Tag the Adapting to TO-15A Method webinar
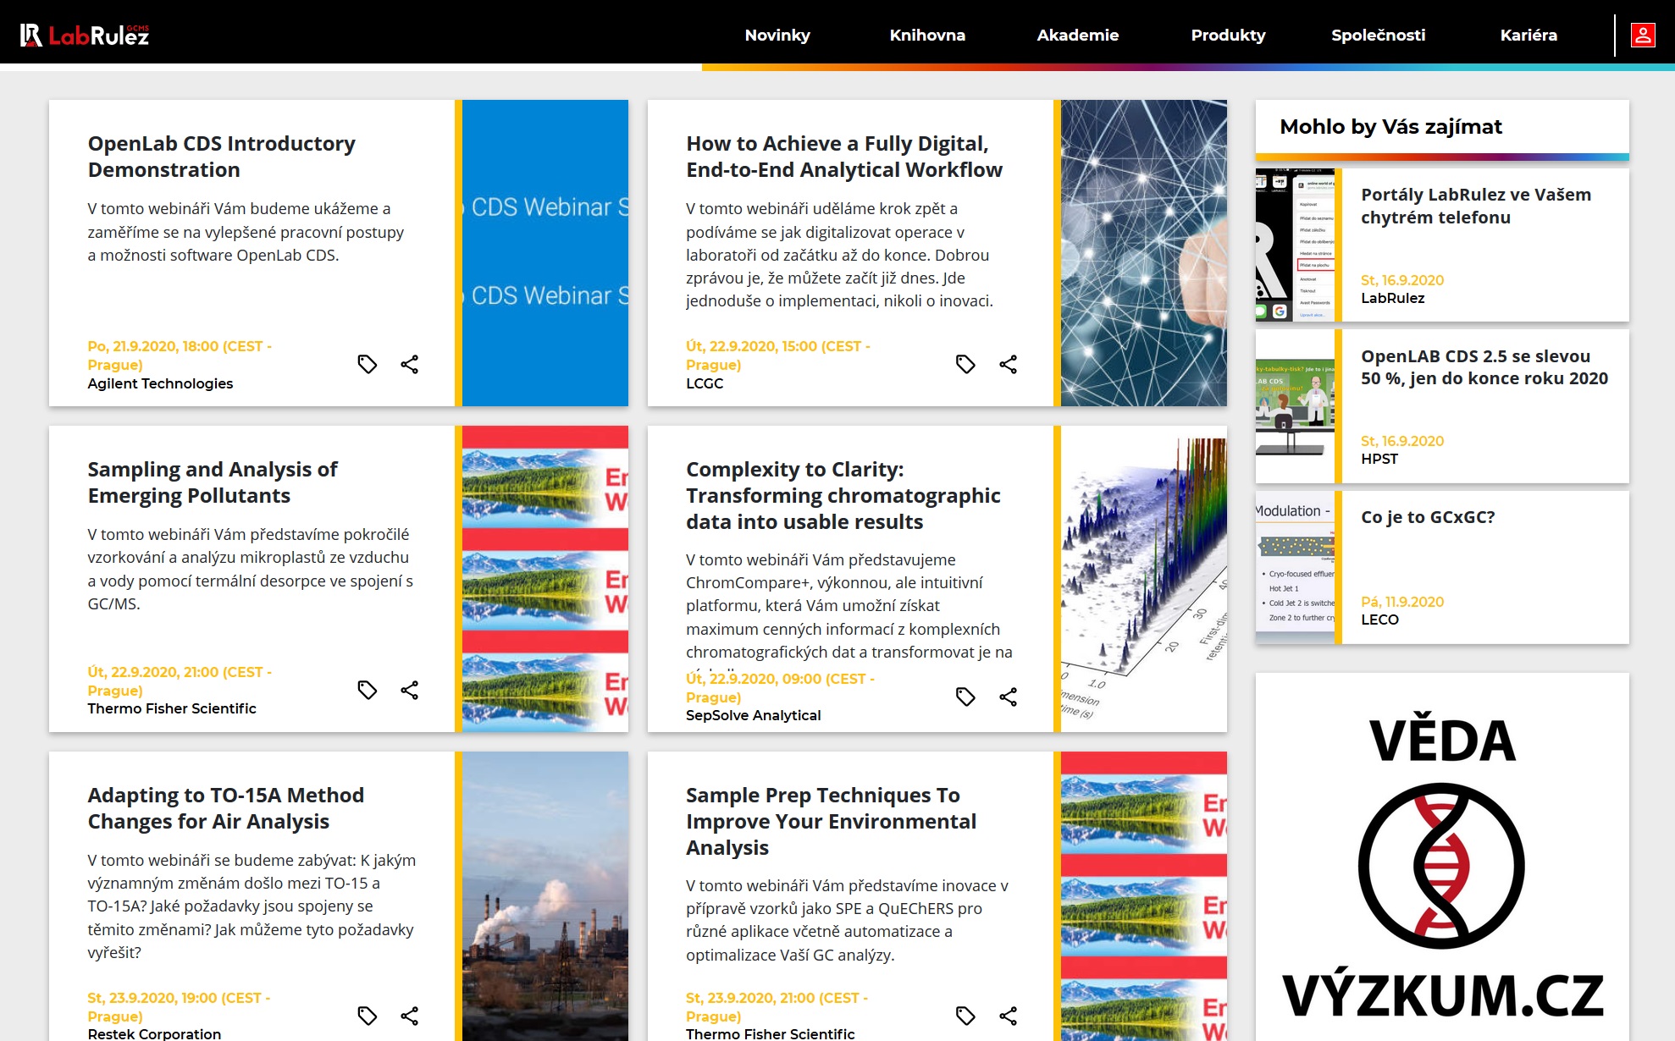 [x=367, y=1016]
